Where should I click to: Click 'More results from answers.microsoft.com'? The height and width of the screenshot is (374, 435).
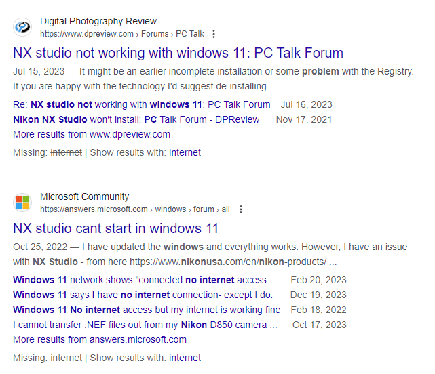click(100, 339)
